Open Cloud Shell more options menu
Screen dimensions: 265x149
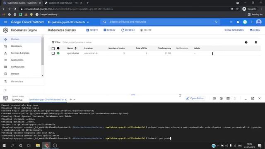coord(235,99)
